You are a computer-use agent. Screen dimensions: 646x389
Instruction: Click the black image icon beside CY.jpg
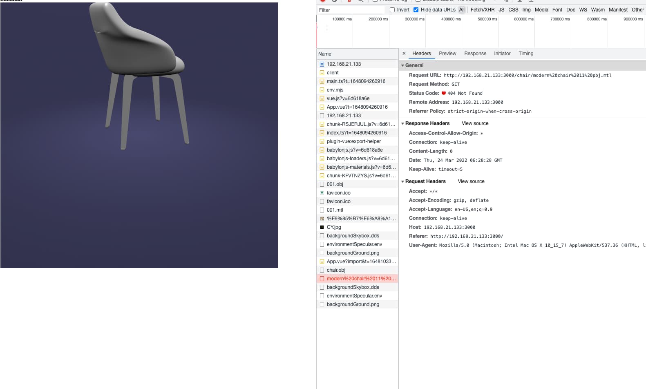coord(322,227)
